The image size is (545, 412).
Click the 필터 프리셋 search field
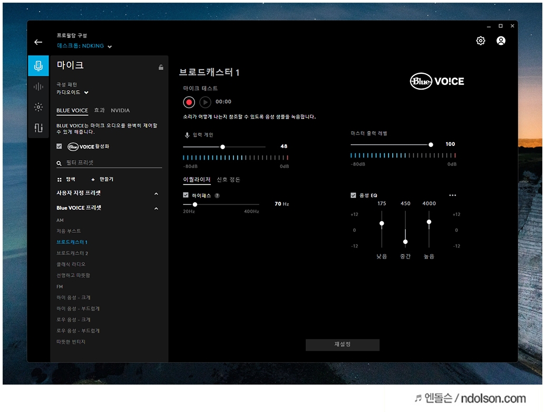click(109, 163)
